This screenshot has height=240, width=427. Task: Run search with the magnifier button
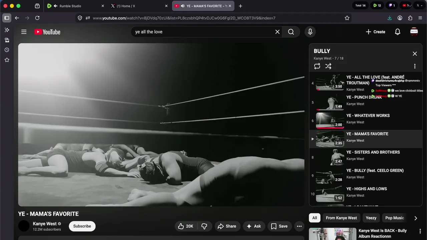click(x=291, y=32)
